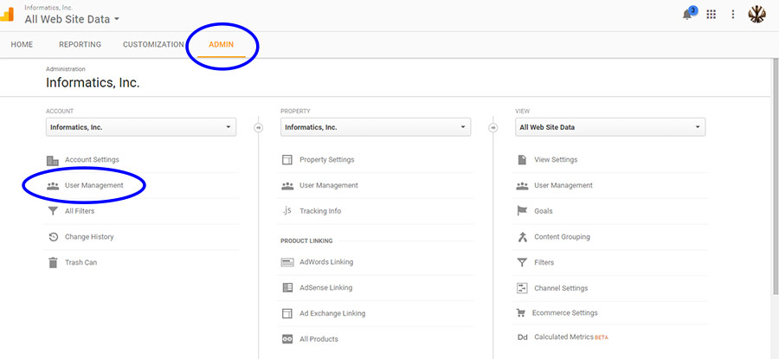Screen dimensions: 779x359
Task: Click the Property Settings layout icon
Action: [287, 160]
